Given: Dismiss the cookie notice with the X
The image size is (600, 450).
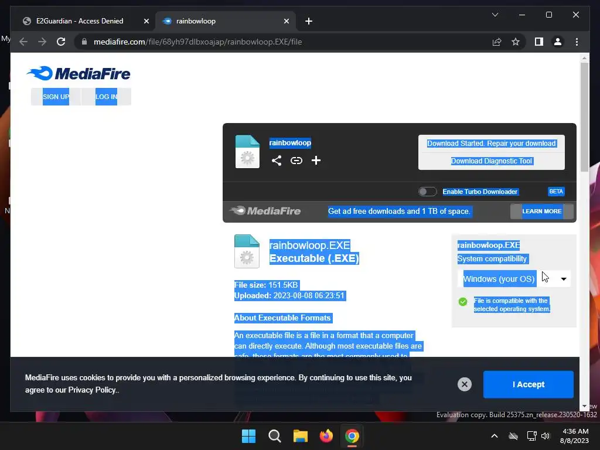Looking at the screenshot, I should (x=465, y=384).
